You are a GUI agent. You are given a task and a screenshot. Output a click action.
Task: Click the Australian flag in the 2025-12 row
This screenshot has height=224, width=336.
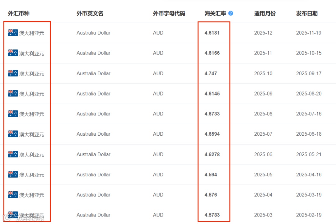(x=13, y=33)
